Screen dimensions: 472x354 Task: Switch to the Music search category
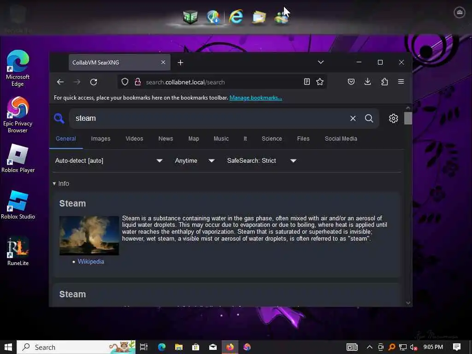tap(221, 139)
